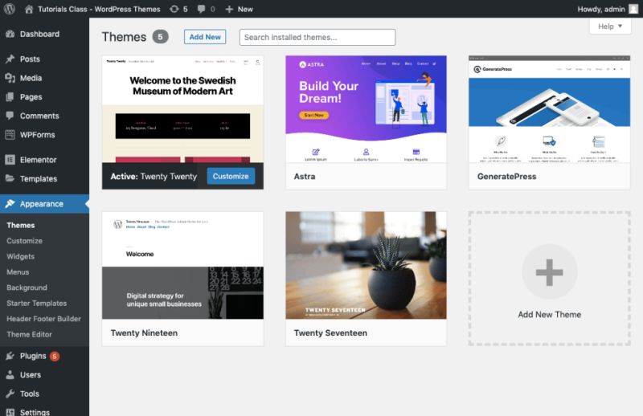Open the comments bubble icon in admin bar

202,9
